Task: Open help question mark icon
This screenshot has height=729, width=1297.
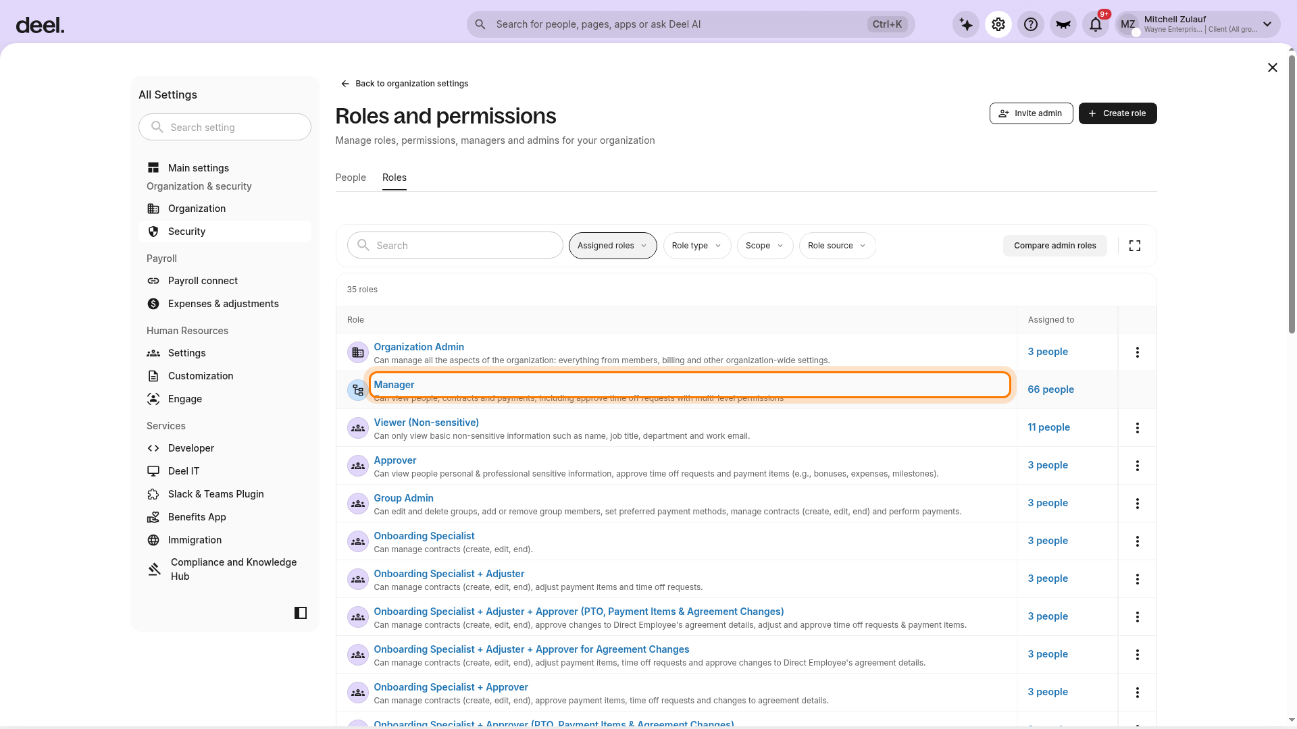Action: (1031, 24)
